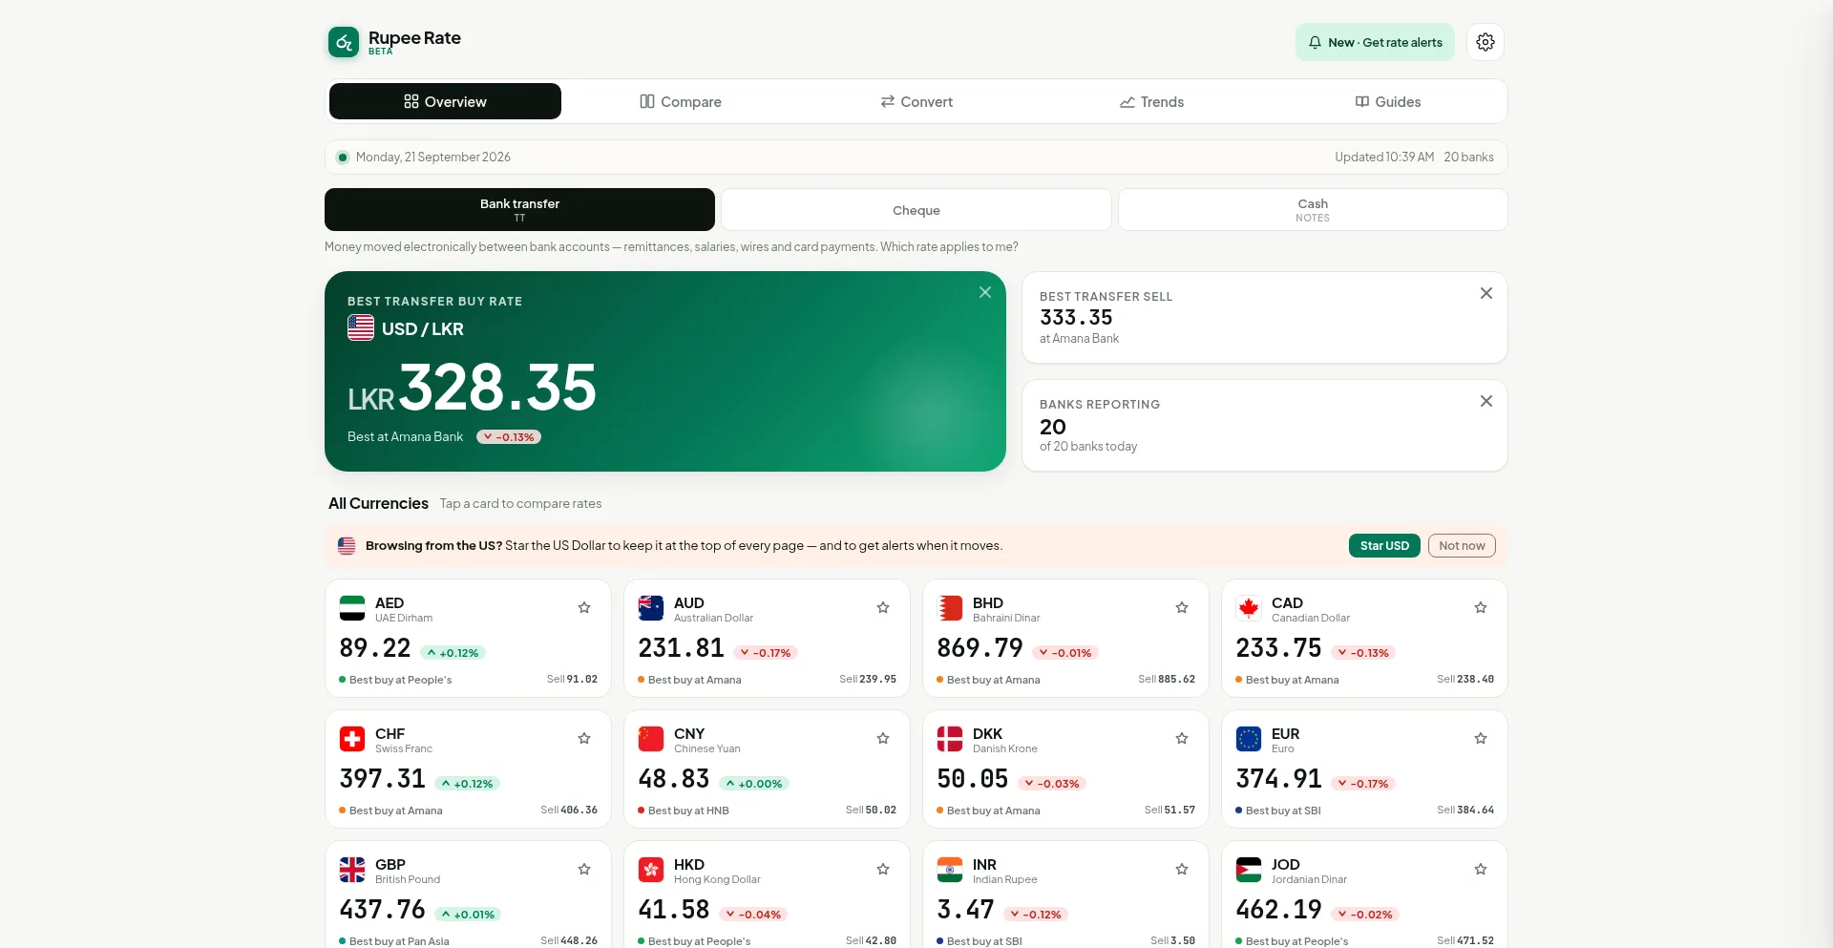The width and height of the screenshot is (1833, 948).
Task: Click the Swiss flag on CHF card
Action: (352, 739)
